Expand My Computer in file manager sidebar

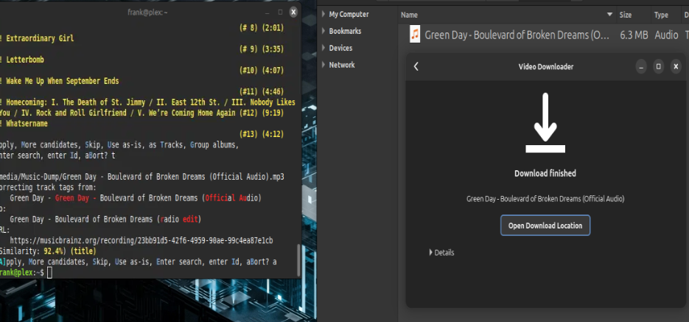(x=323, y=15)
